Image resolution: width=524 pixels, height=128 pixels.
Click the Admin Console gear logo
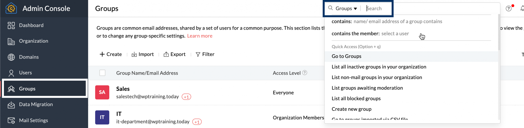pyautogui.click(x=11, y=8)
